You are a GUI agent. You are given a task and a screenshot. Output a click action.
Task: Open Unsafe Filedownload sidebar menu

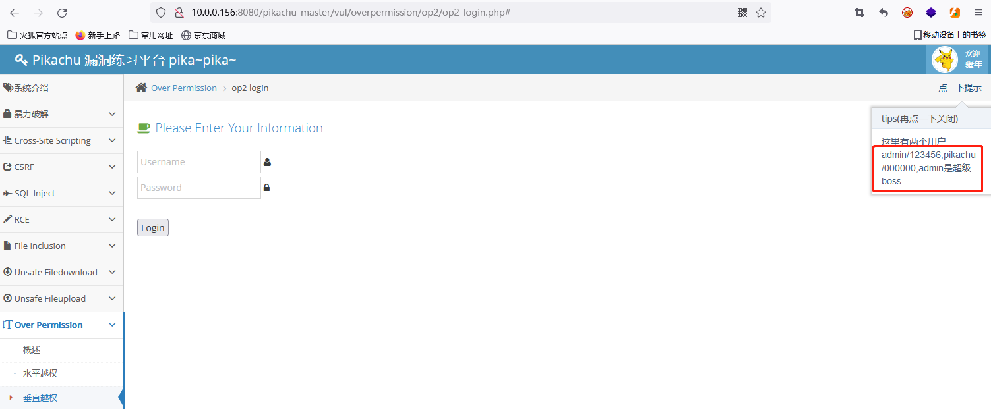pos(62,272)
